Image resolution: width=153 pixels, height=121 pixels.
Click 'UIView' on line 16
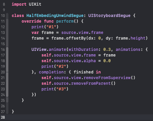pos(39,50)
